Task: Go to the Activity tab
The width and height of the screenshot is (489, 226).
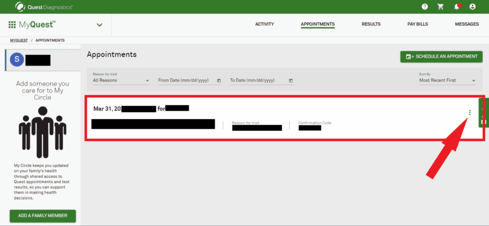Action: (265, 24)
